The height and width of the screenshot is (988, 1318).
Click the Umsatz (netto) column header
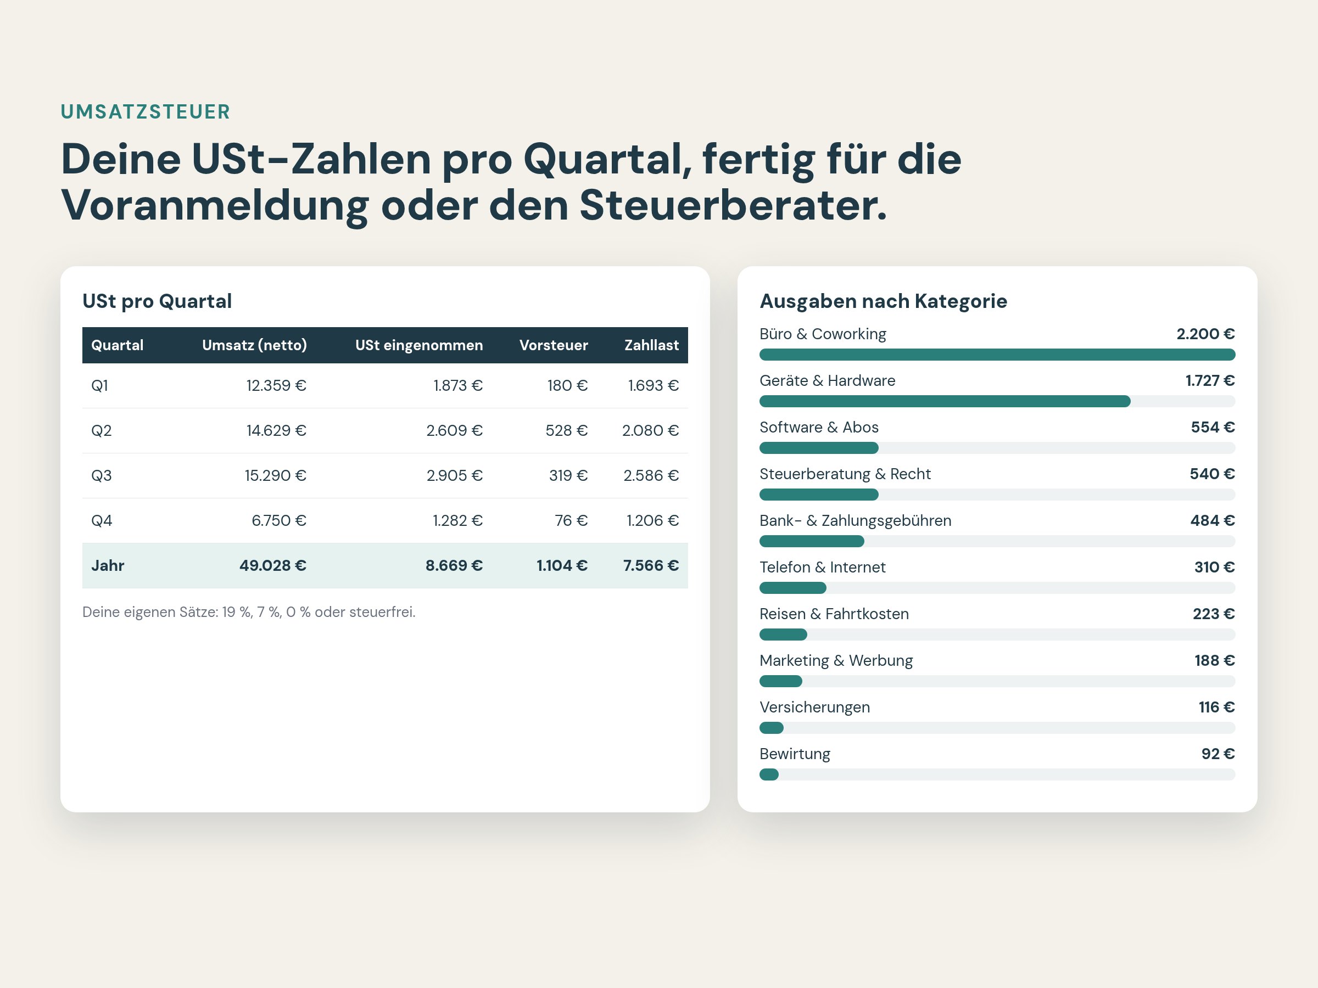pyautogui.click(x=254, y=345)
